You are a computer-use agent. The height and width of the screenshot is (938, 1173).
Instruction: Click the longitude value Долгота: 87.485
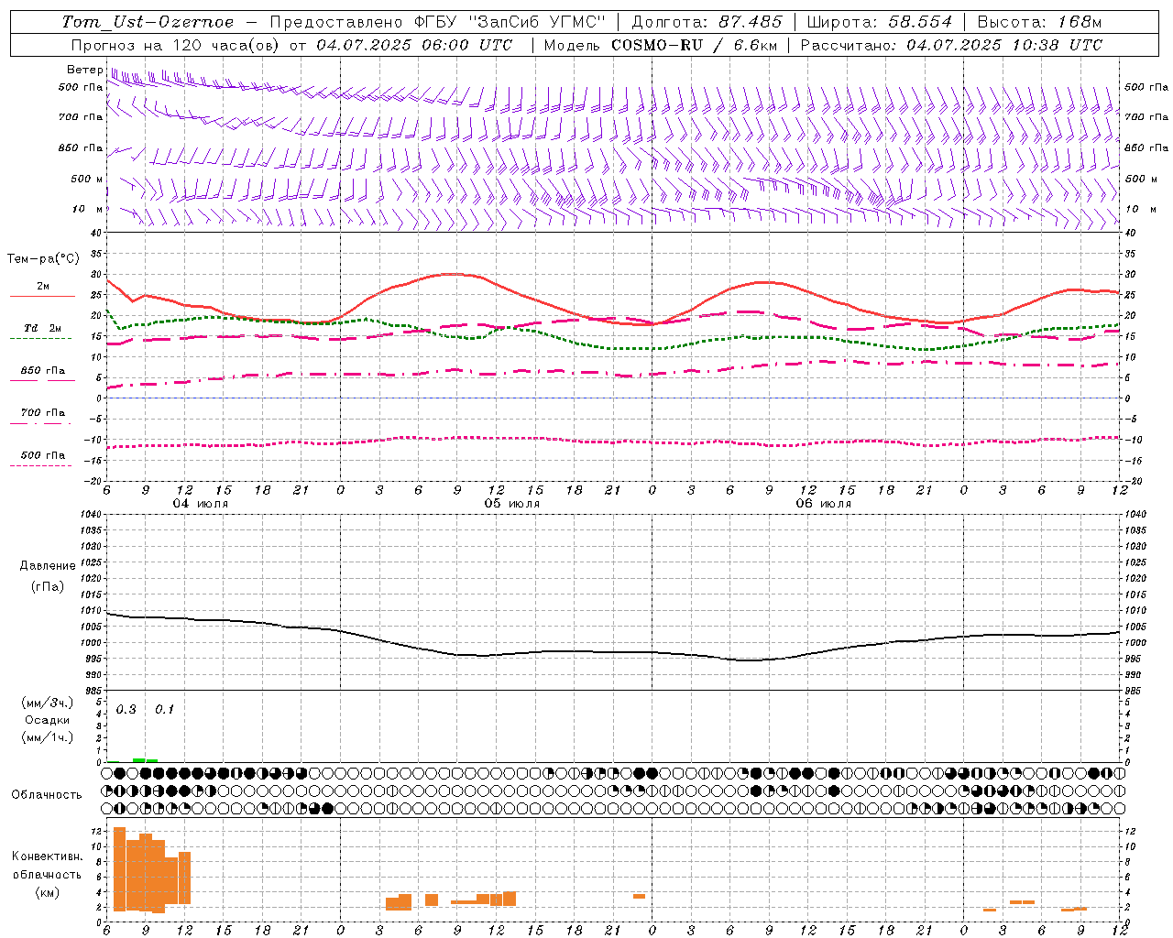(707, 22)
